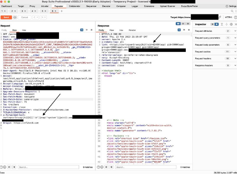This screenshot has width=237, height=174.
Task: Collapse all Inspector sections icon
Action: tap(227, 24)
